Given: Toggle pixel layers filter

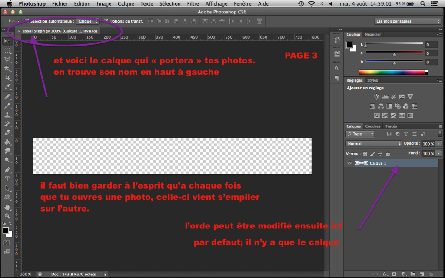Looking at the screenshot, I should click(389, 134).
